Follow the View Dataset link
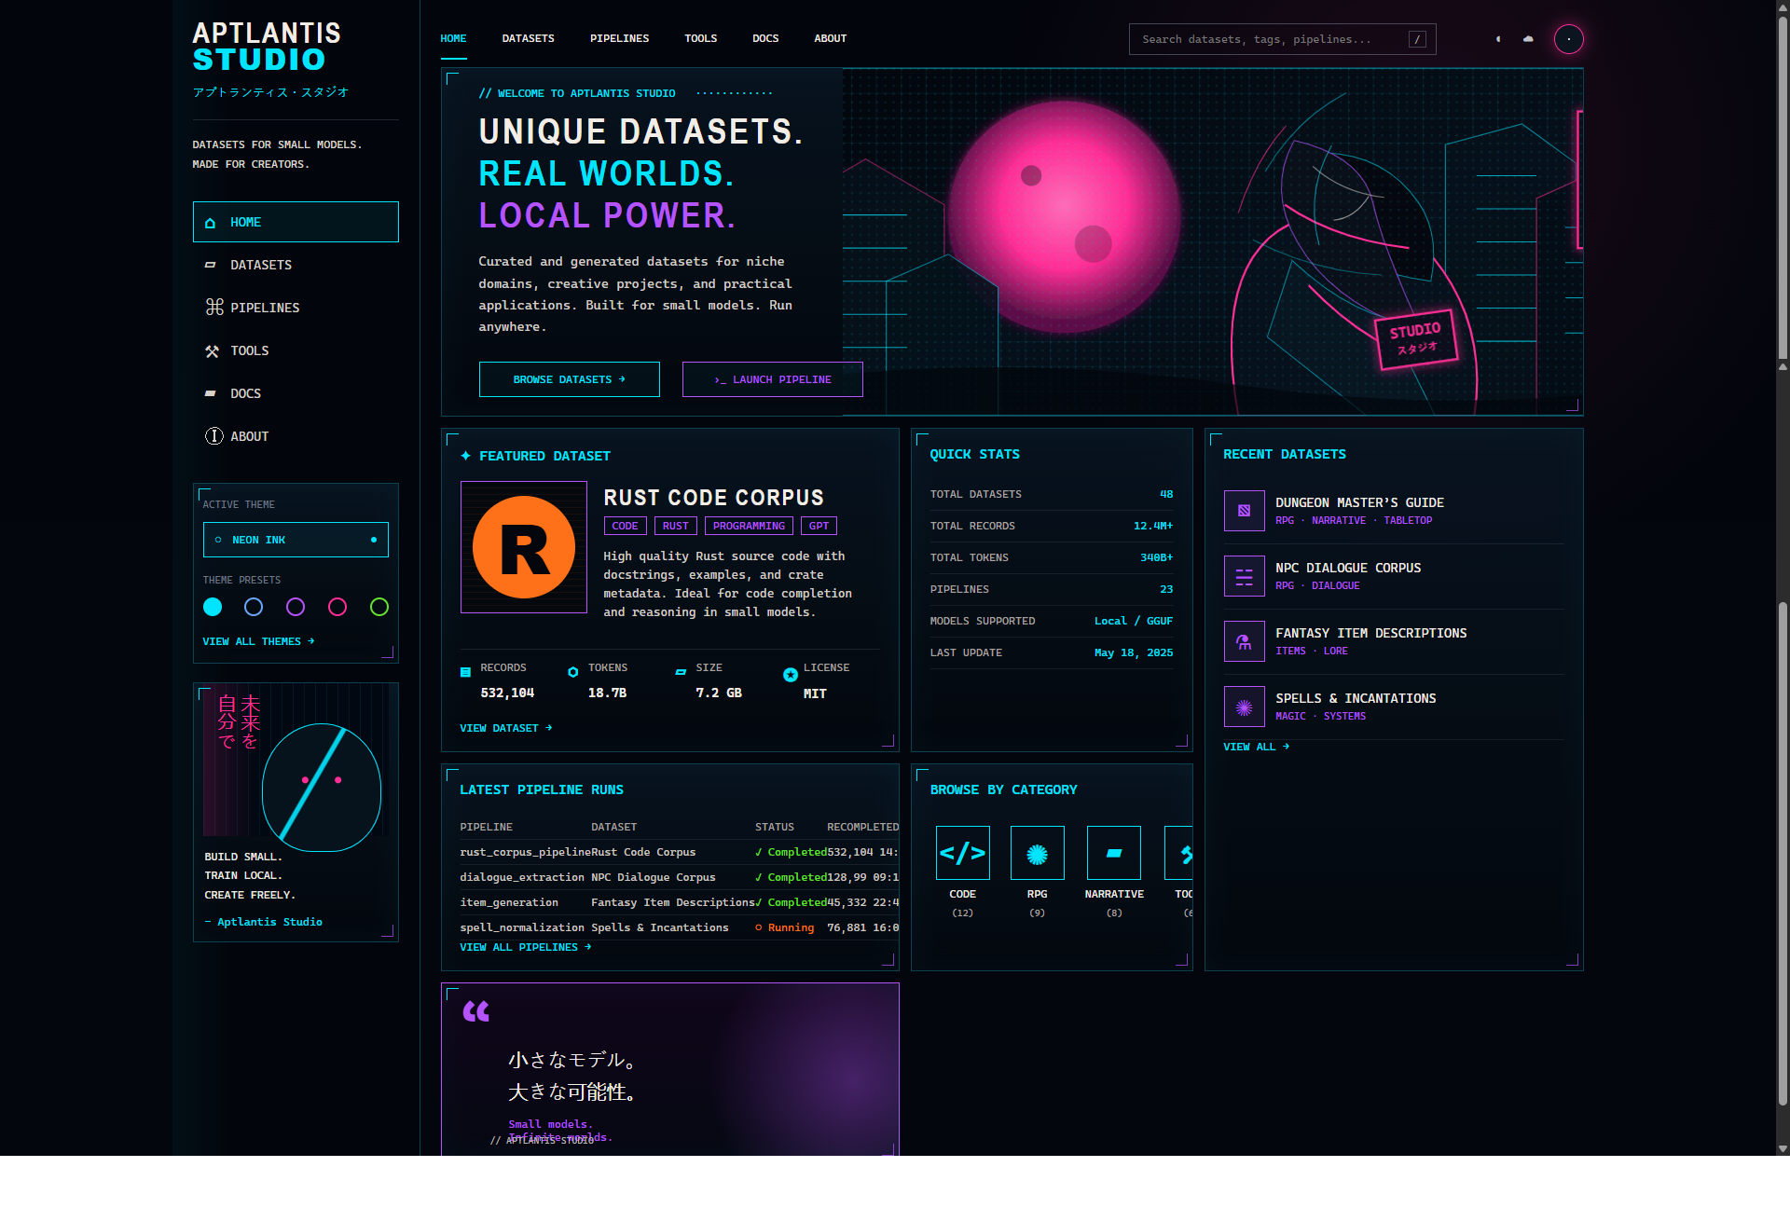The height and width of the screenshot is (1208, 1790). click(506, 729)
